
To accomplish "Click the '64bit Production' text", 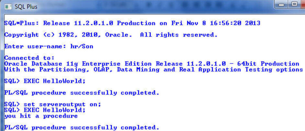I will [x=268, y=64].
